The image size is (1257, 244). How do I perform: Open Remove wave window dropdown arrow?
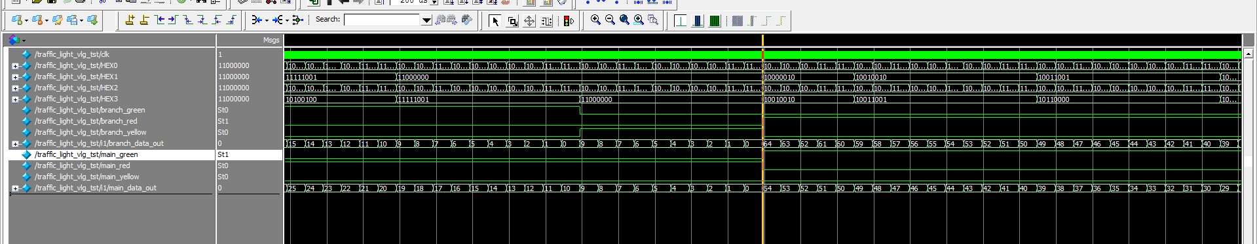pyautogui.click(x=47, y=21)
